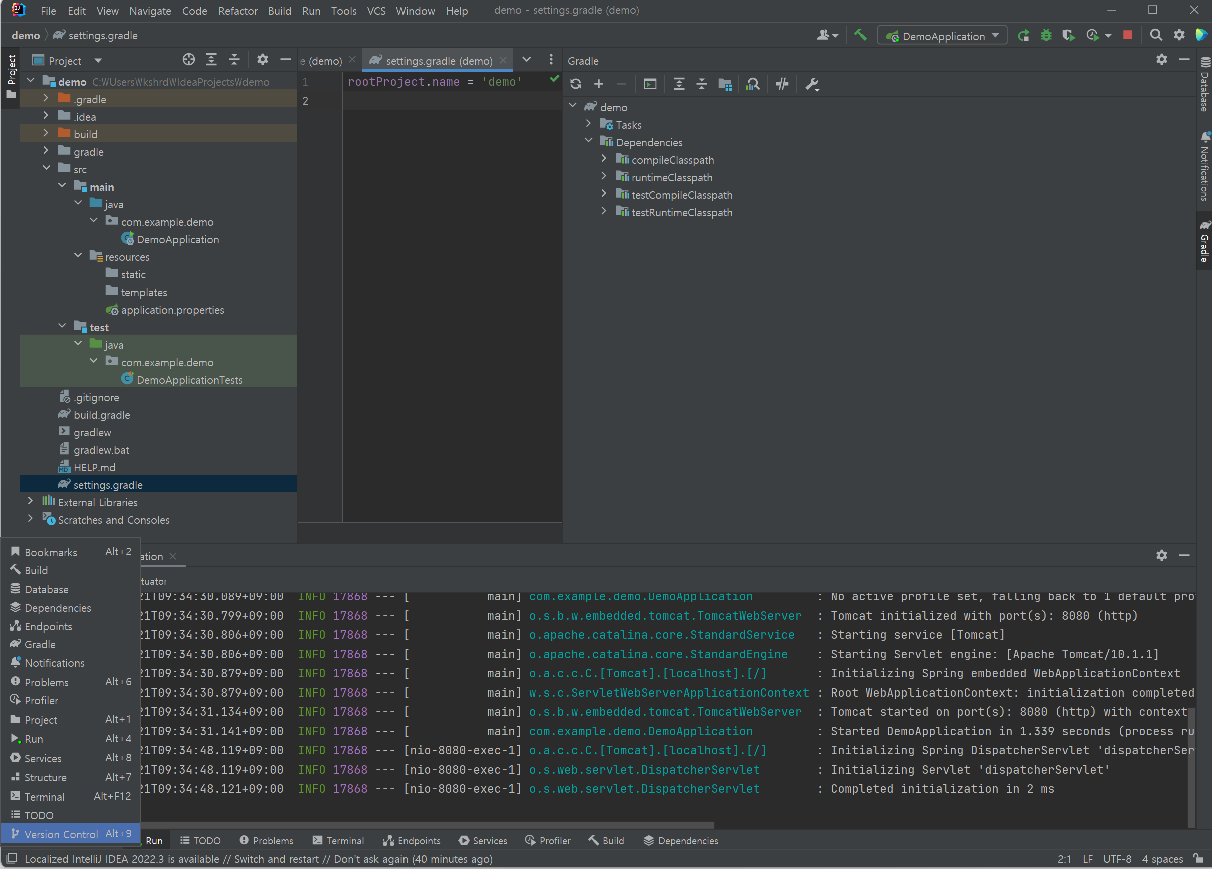Collapse the Gradle Dependencies node

pos(588,141)
